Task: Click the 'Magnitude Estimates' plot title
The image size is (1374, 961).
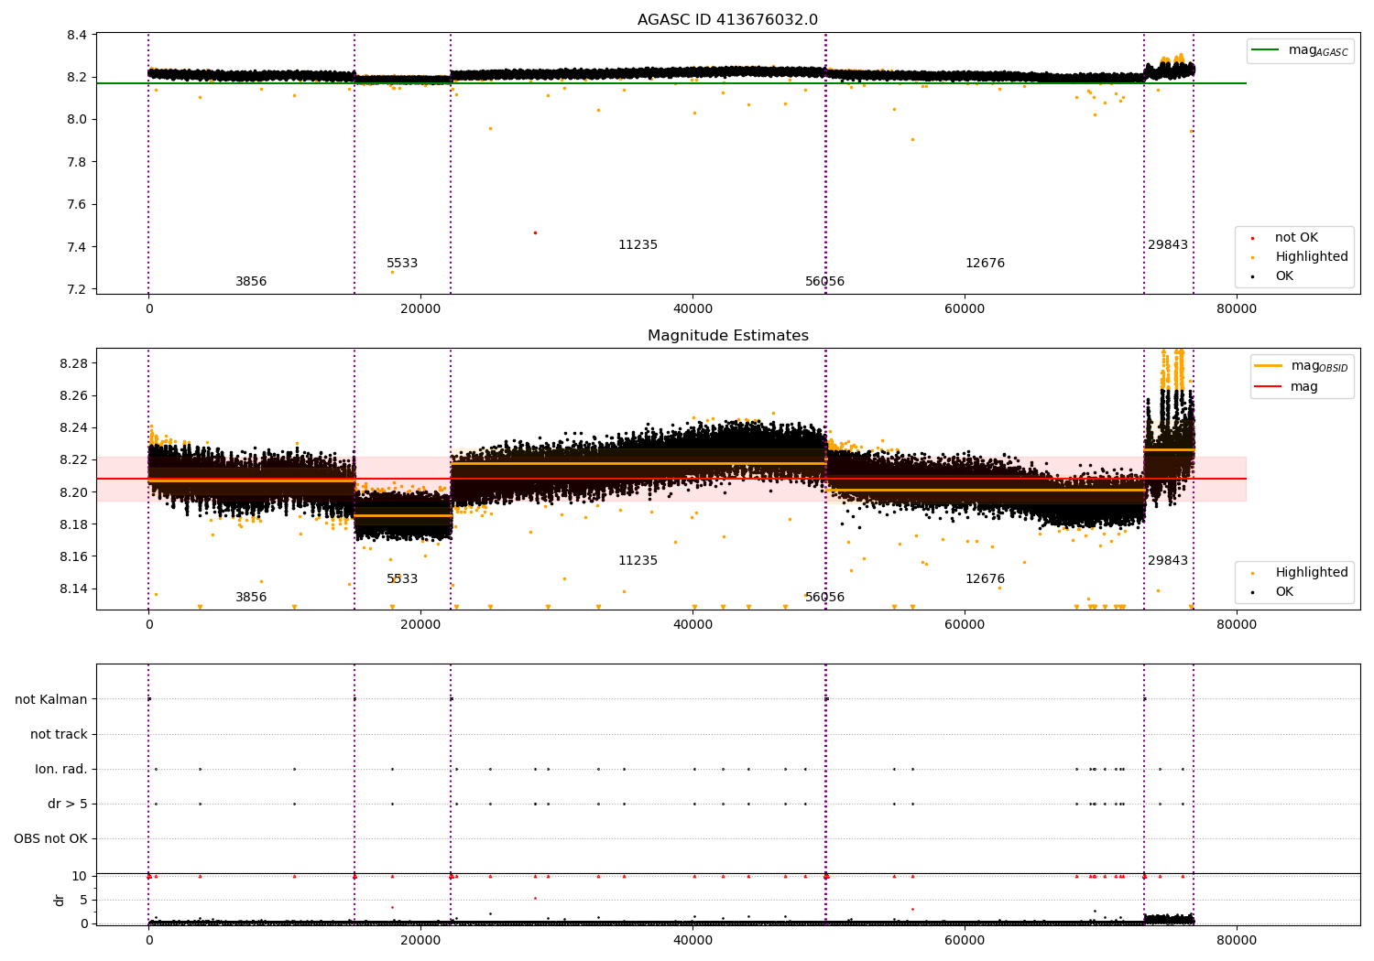Action: tap(727, 336)
